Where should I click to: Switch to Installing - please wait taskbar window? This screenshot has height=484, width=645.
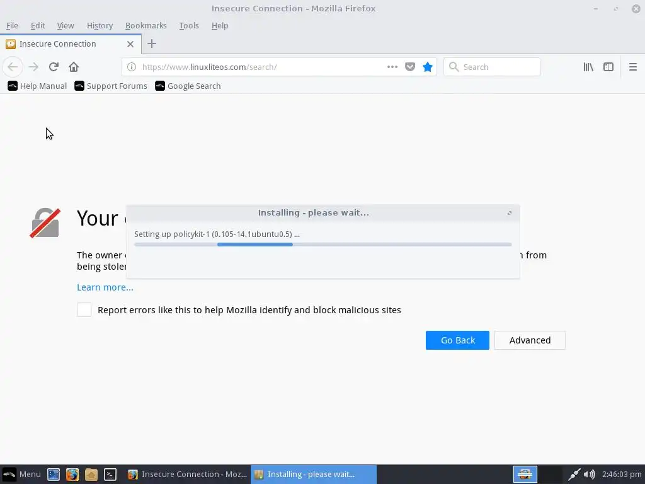314,474
